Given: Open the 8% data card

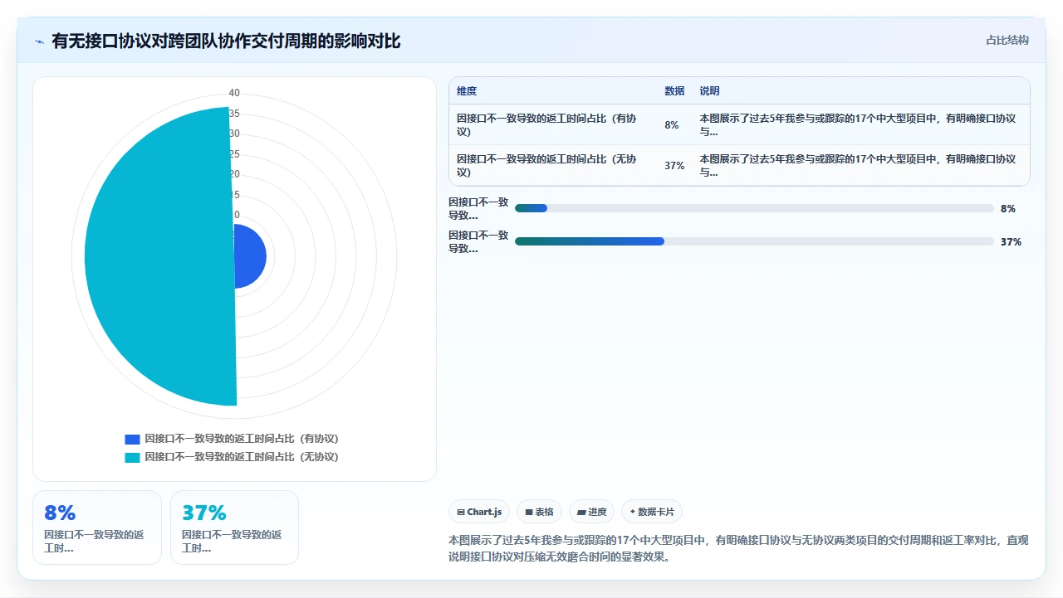Looking at the screenshot, I should [x=97, y=528].
